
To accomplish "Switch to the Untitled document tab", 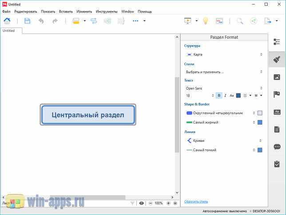I will [11, 31].
